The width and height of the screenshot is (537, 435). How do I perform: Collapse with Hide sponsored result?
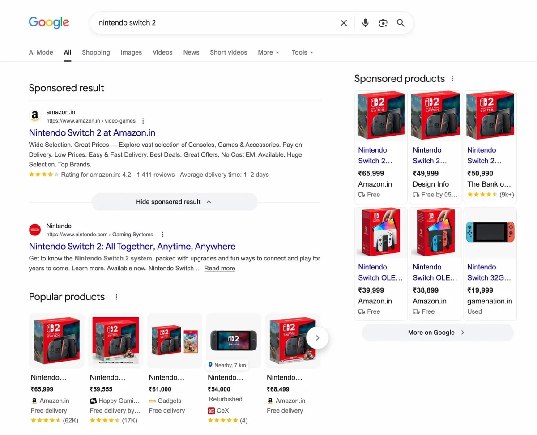(x=175, y=202)
